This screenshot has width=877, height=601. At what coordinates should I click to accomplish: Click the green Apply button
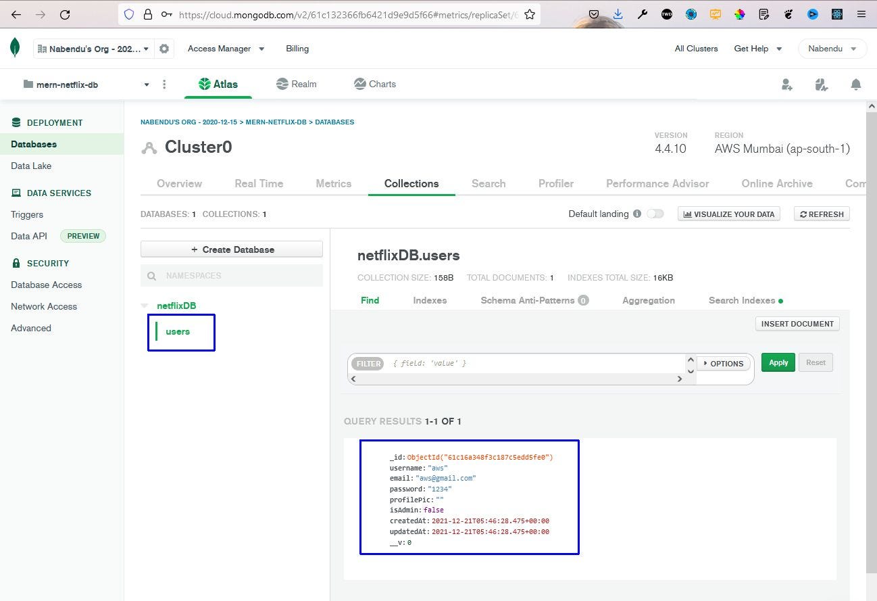778,362
